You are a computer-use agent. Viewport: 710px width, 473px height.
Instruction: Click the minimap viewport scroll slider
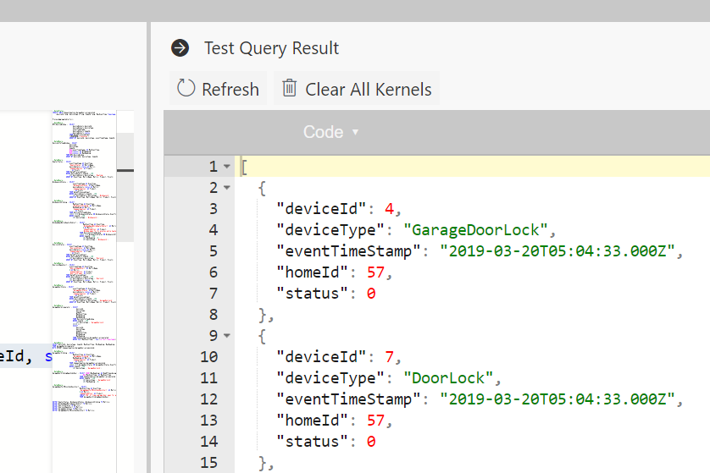(125, 187)
